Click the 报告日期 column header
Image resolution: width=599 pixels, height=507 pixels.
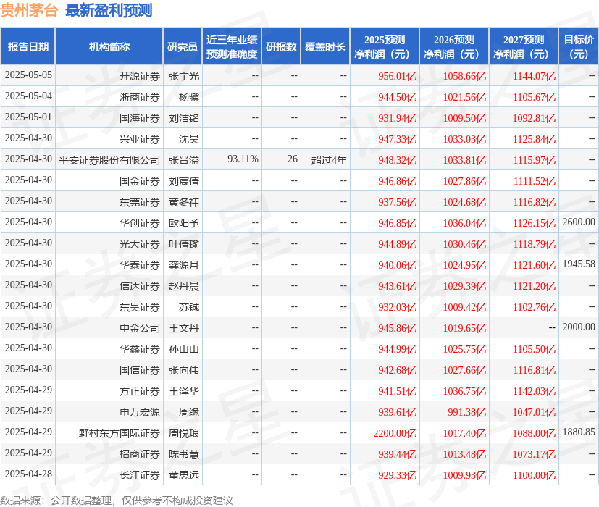tap(30, 46)
